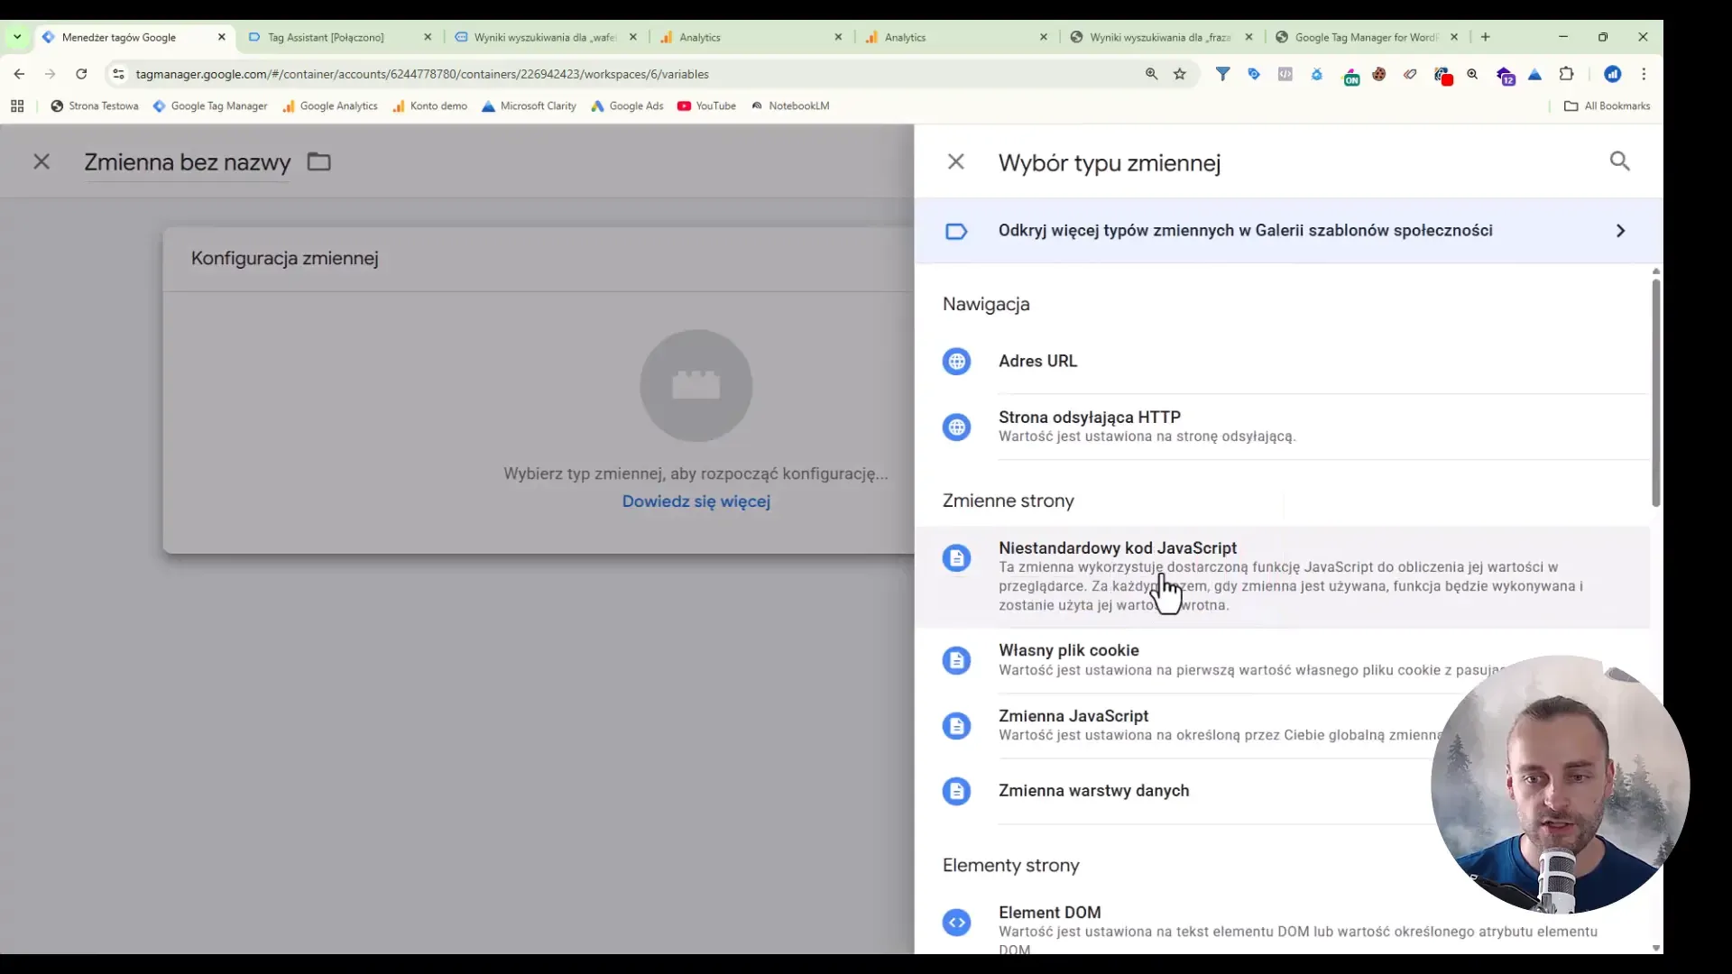Viewport: 1732px width, 974px height.
Task: Close the Zmienna bez nazwy editor
Action: [x=41, y=161]
